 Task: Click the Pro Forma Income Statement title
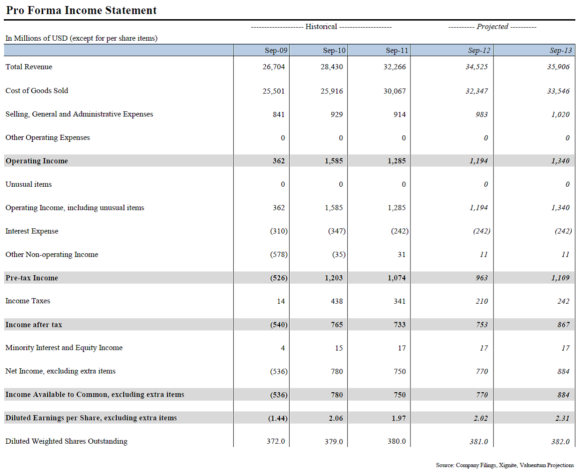81,10
